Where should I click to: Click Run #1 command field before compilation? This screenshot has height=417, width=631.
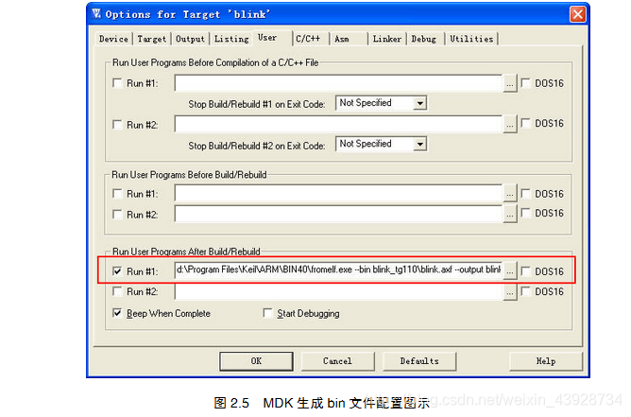(338, 83)
